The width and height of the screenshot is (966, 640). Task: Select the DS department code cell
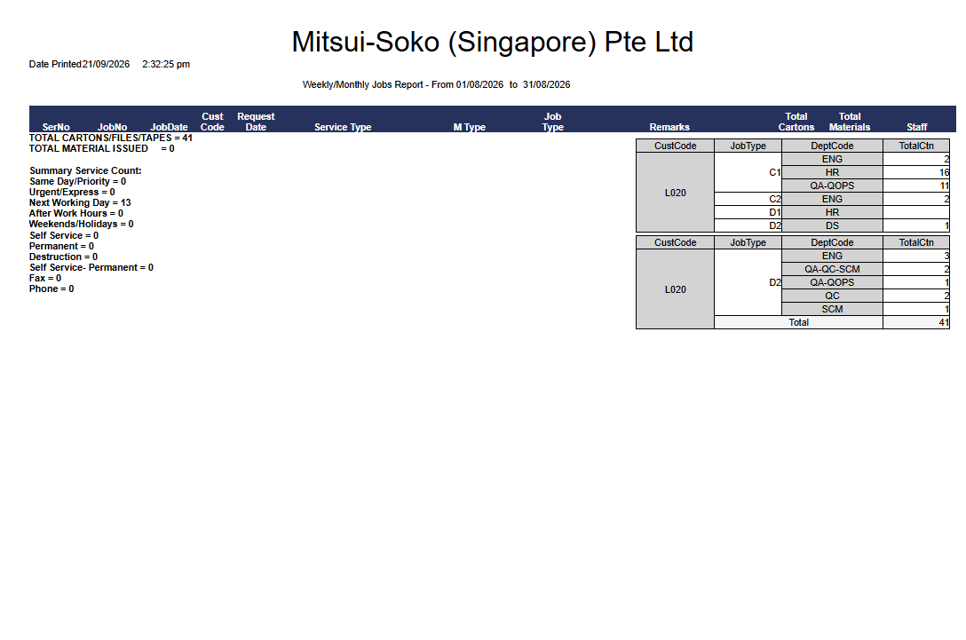coord(832,226)
